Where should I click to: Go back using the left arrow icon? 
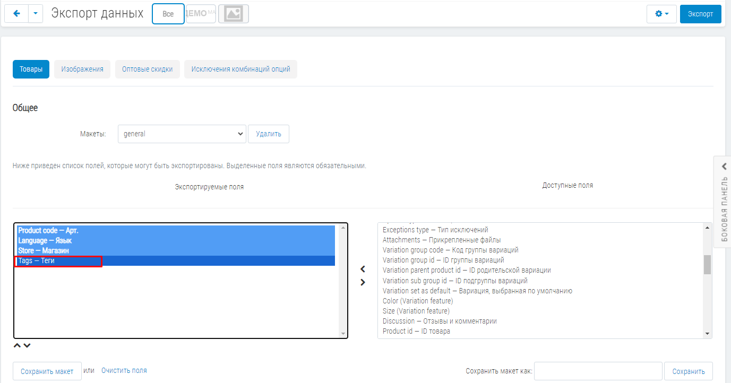point(16,14)
